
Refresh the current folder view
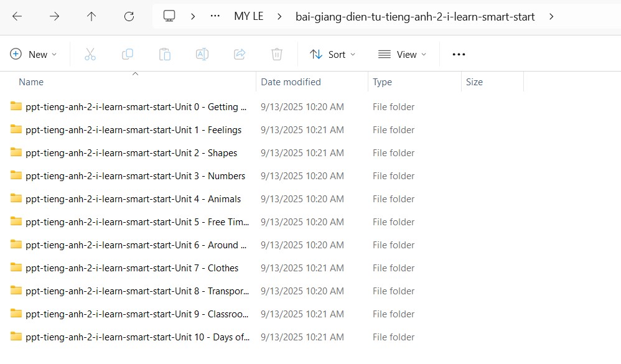tap(129, 17)
